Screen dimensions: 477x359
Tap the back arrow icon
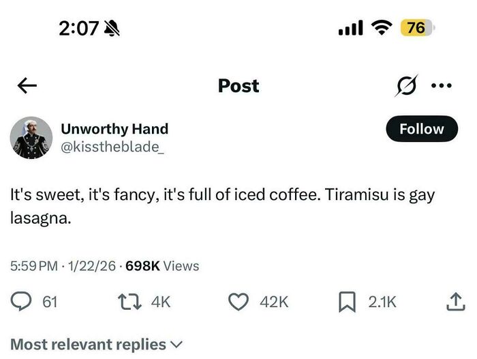pyautogui.click(x=27, y=86)
